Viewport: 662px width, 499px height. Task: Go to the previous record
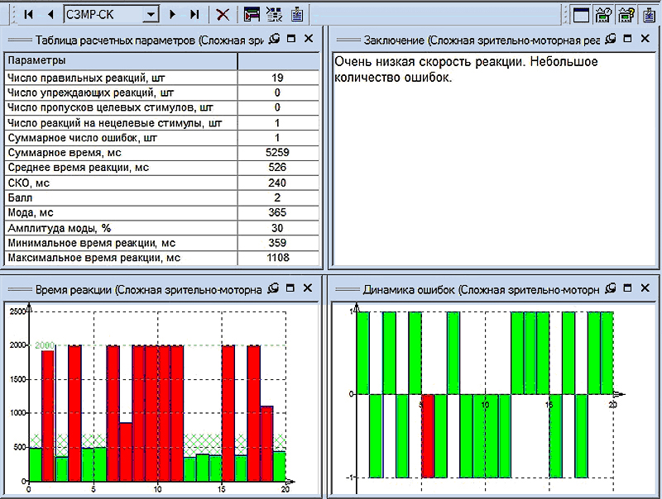coord(50,14)
